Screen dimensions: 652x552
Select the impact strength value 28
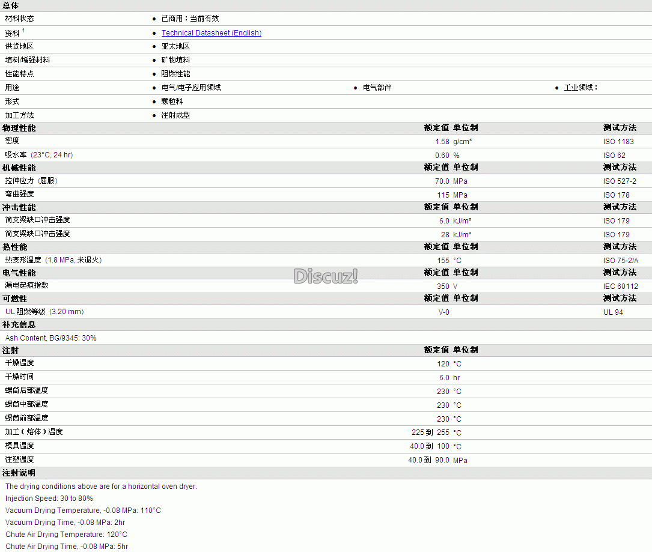pyautogui.click(x=445, y=235)
